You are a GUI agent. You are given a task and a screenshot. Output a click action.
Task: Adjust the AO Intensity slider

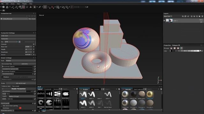coord(18,91)
